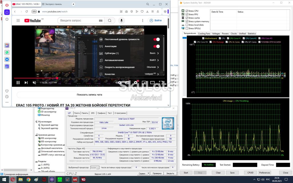Switch to Cooling Fans tab in AIDA64

click(x=204, y=34)
